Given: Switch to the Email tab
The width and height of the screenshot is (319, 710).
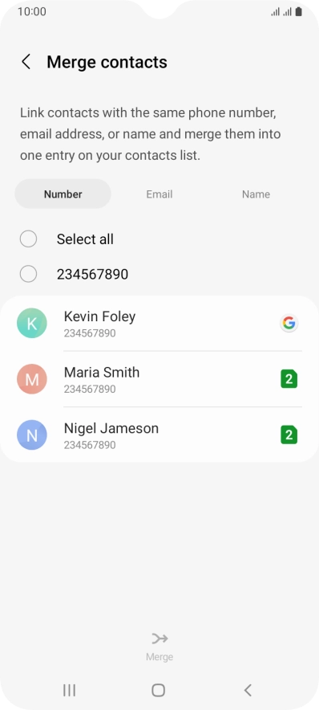Looking at the screenshot, I should [x=159, y=194].
